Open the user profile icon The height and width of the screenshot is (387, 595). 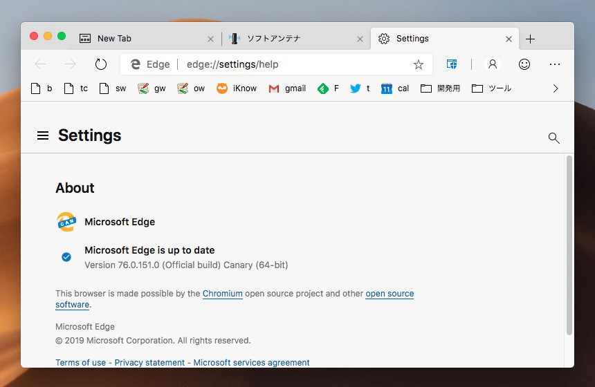[493, 64]
